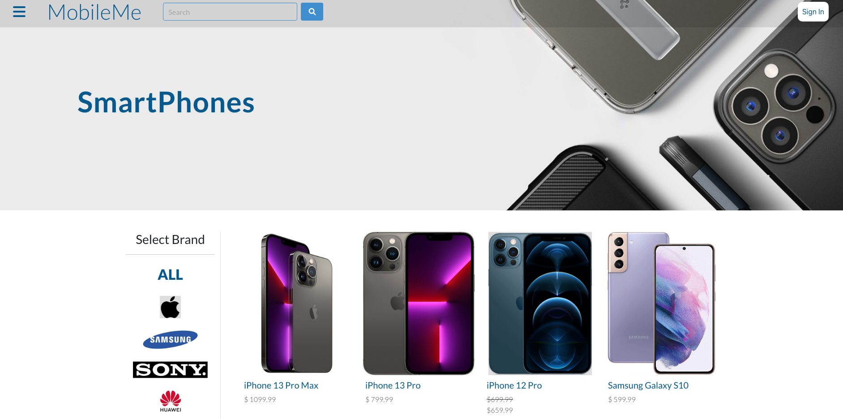843x419 pixels.
Task: Filter phones by Sony logo
Action: pyautogui.click(x=170, y=370)
